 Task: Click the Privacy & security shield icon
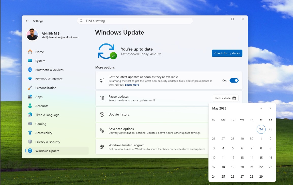[30, 142]
